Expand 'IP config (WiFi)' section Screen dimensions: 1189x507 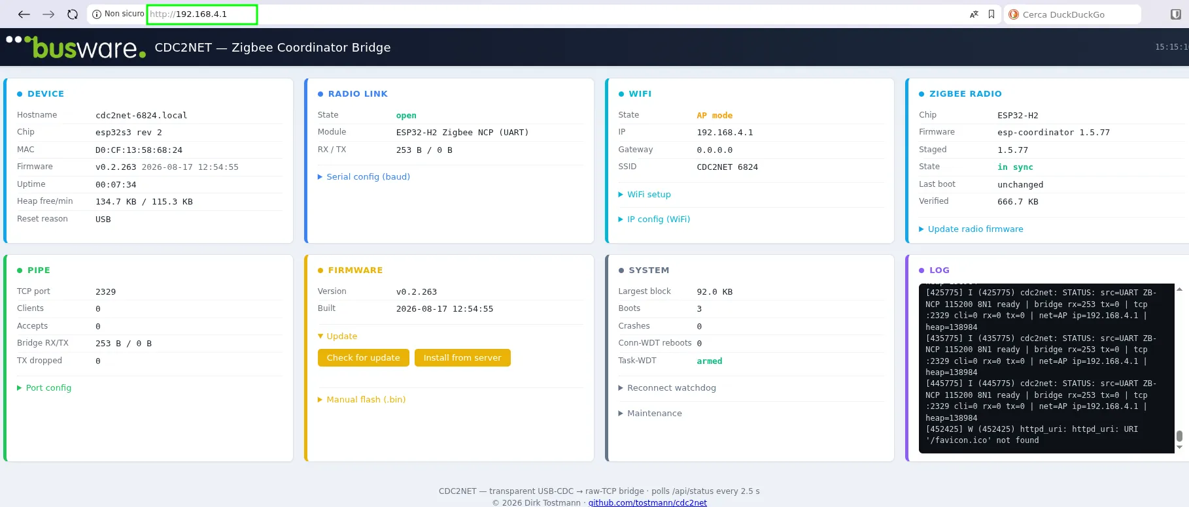click(654, 219)
